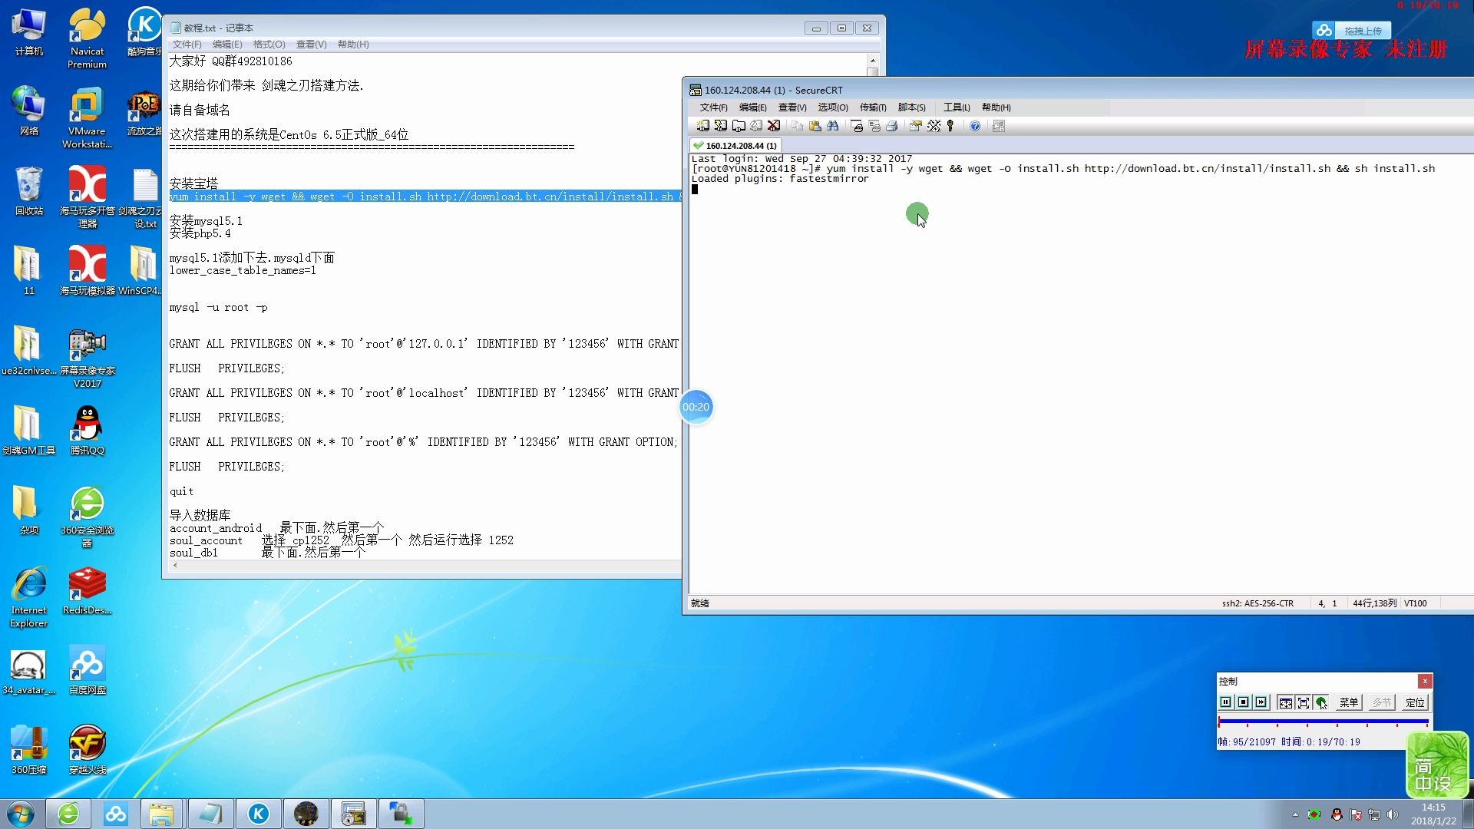Select 穿越火线 desktop icon
Viewport: 1474px width, 829px height.
coord(87,750)
